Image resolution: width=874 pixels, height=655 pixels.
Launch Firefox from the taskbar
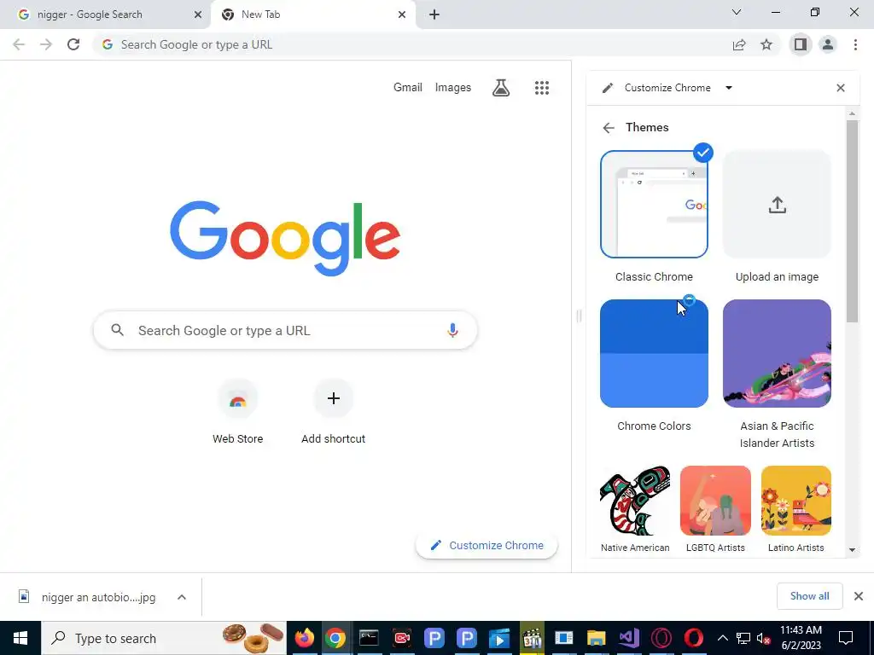point(304,638)
